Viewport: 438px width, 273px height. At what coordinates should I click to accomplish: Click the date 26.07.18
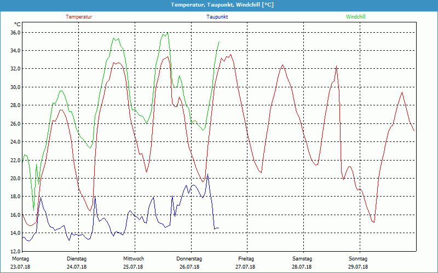click(189, 267)
